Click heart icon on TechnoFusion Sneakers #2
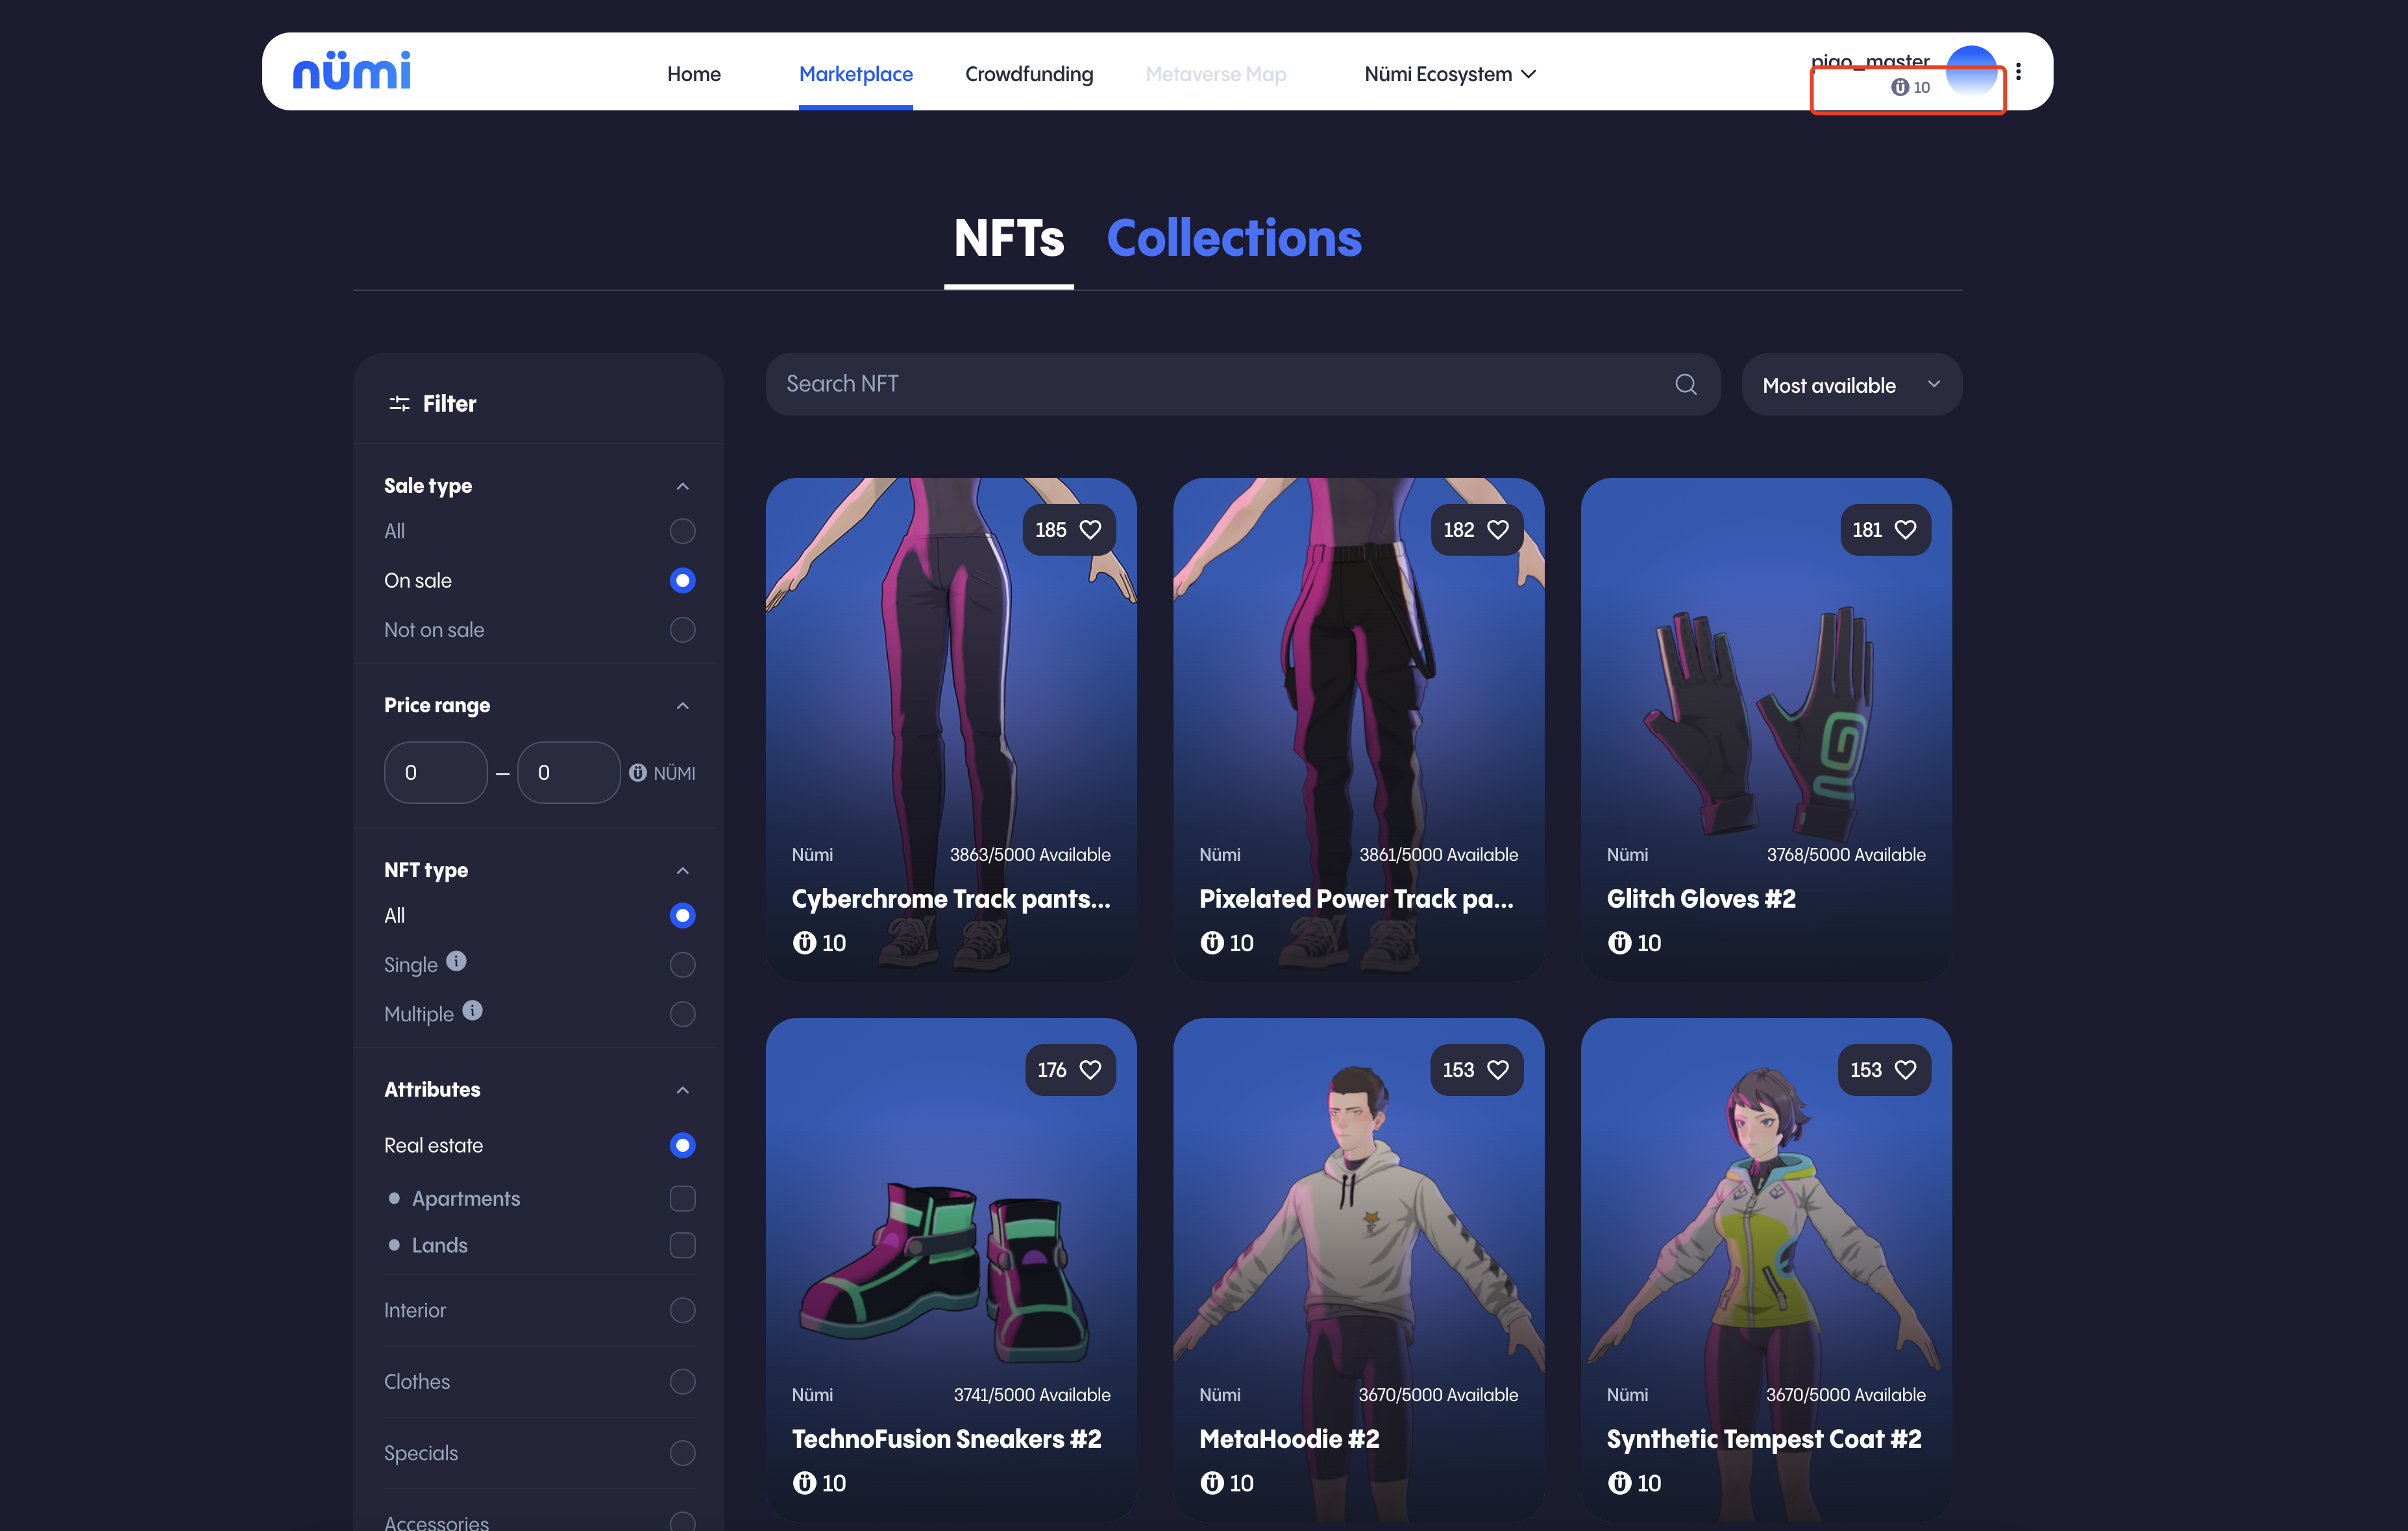Screen dimensions: 2408x1531 (1090, 1070)
